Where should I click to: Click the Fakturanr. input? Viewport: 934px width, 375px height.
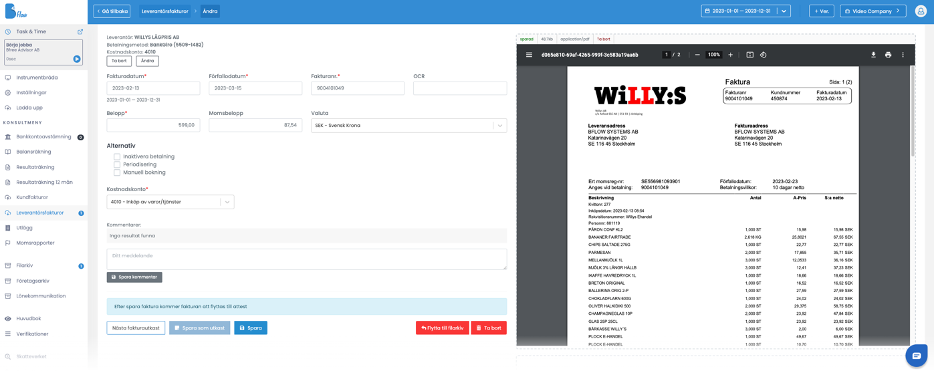pos(358,88)
